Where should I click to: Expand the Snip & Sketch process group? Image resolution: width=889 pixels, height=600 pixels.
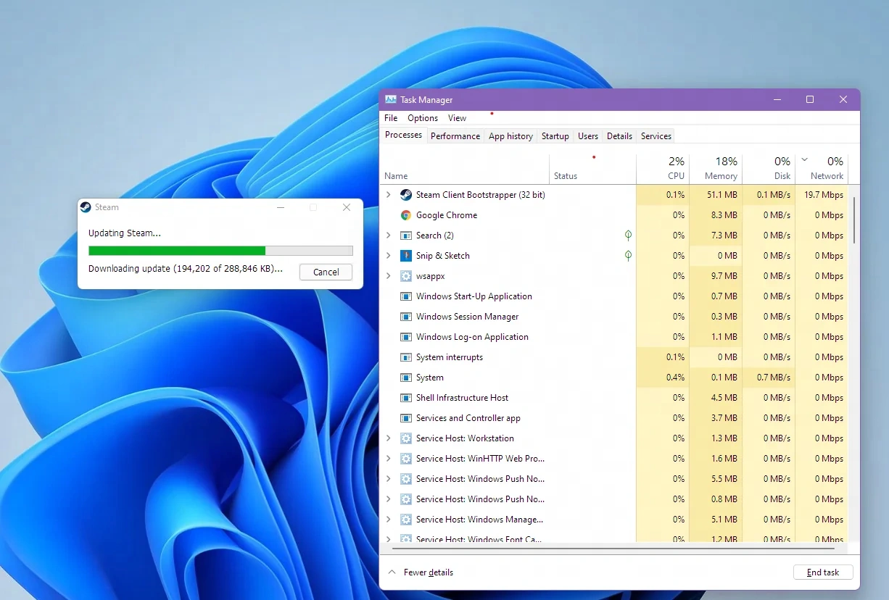388,256
